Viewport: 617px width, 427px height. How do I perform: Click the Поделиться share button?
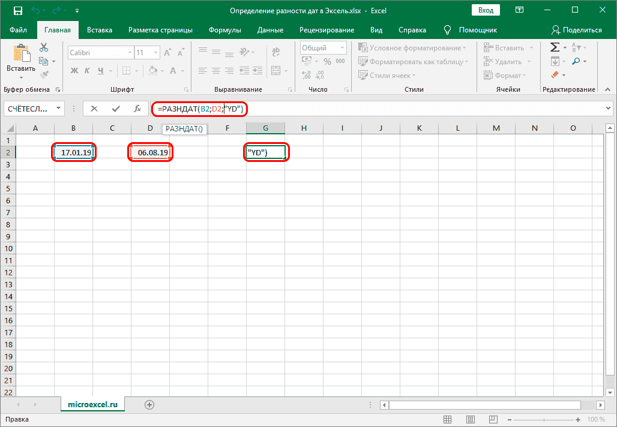pos(576,30)
